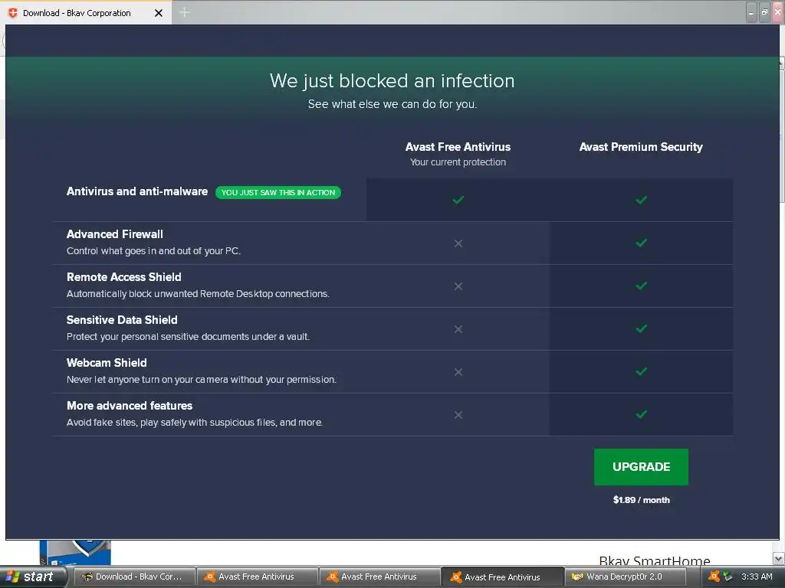Viewport: 785px width, 588px height.
Task: Click 'Protect your personal sensitive documents under a vault.'
Action: coord(188,337)
